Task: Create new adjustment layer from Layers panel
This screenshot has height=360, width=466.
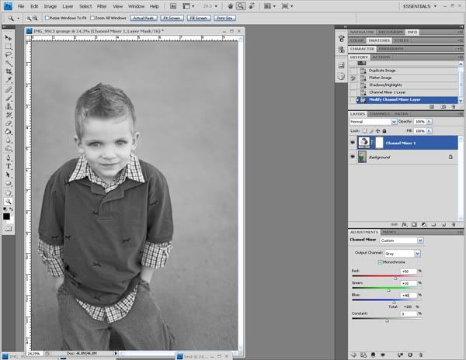Action: [424, 225]
